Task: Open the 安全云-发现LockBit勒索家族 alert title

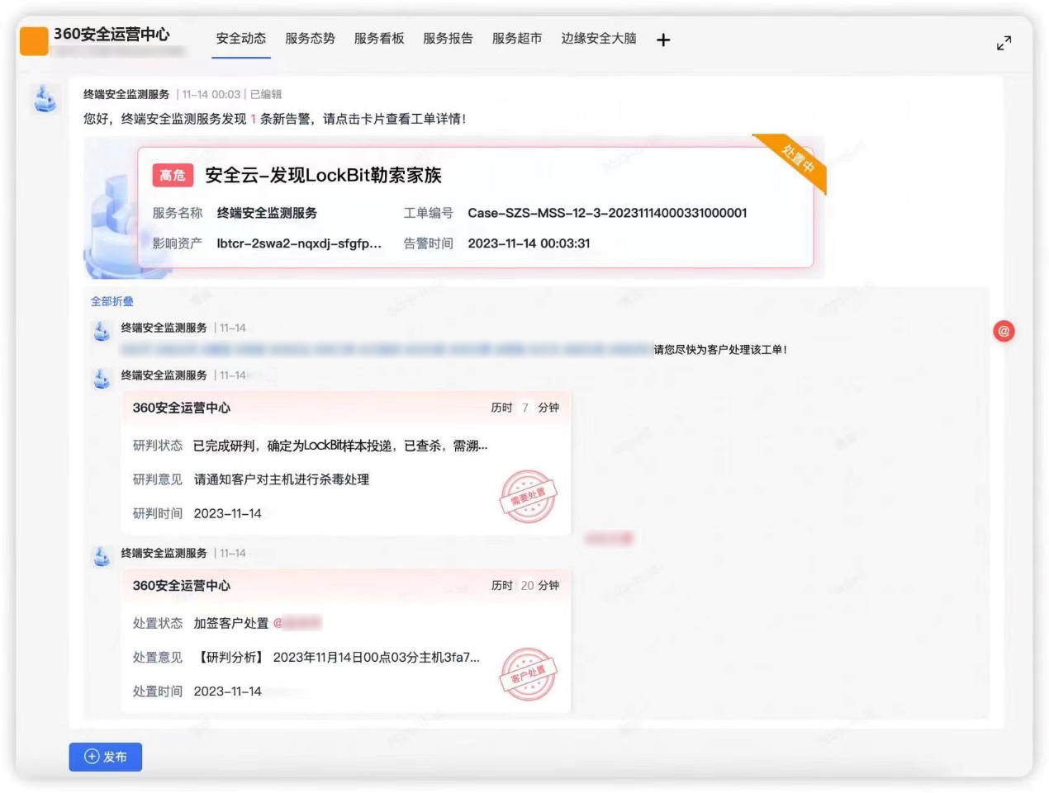Action: tap(323, 175)
